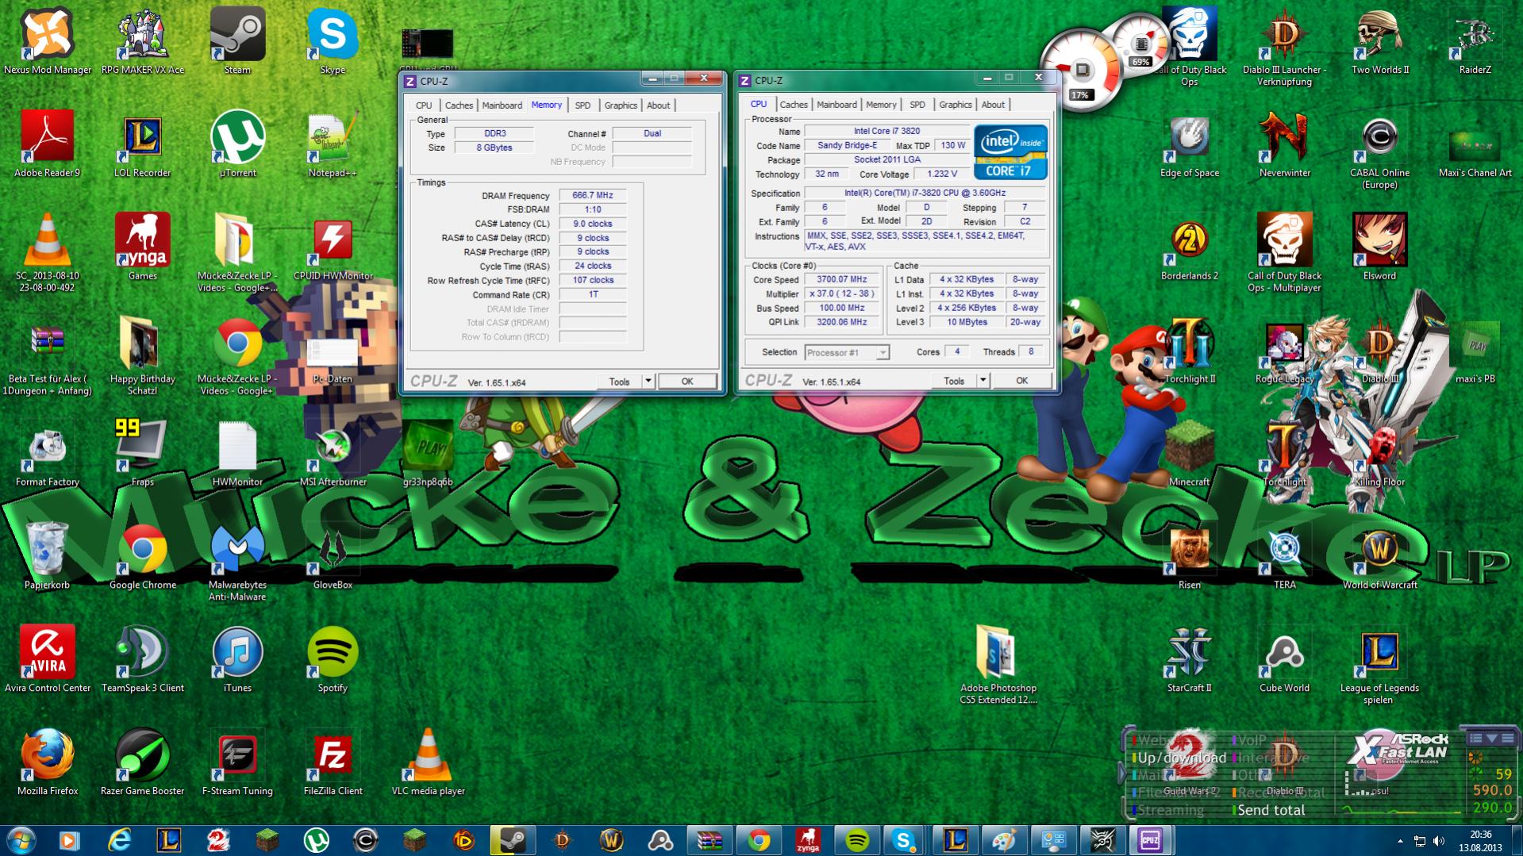
Task: Open Avira Control Center icon
Action: (47, 658)
